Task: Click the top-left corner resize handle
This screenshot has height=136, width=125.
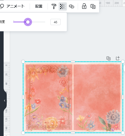Action: click(x=23, y=62)
